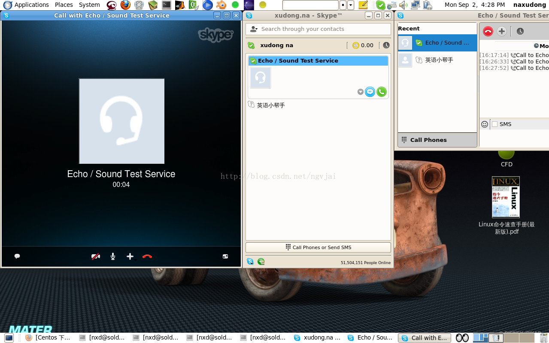Click the blue play-arrow launcher icon
The width and height of the screenshot is (549, 343).
point(208,5)
